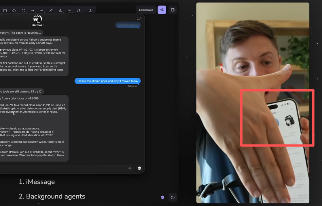
Task: Click the Excalidraw+ button
Action: pyautogui.click(x=146, y=10)
